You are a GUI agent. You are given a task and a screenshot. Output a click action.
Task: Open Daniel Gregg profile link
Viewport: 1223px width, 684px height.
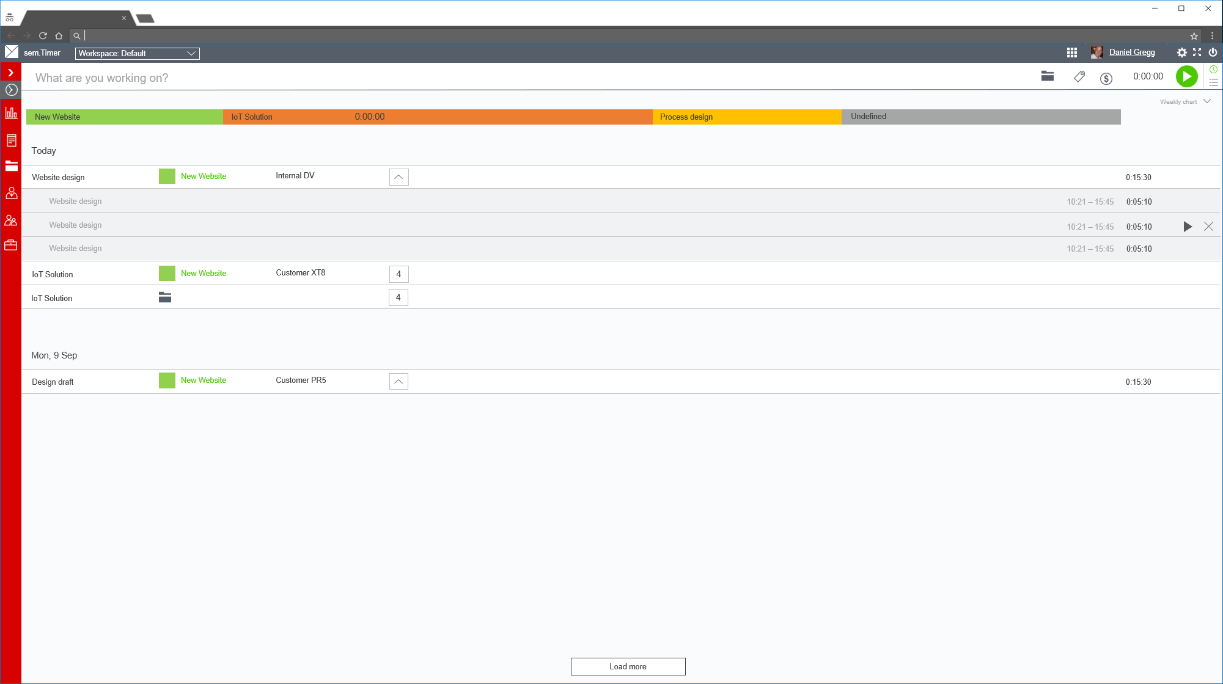point(1131,53)
